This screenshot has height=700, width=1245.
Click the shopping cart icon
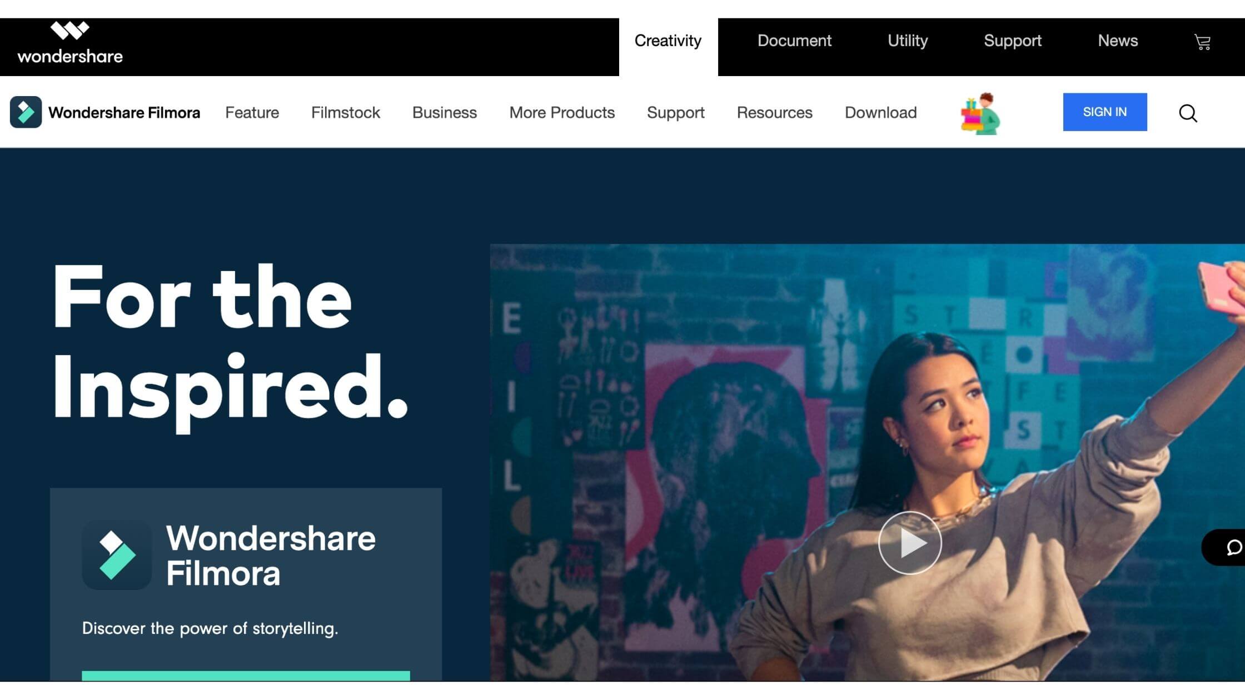[1202, 40]
